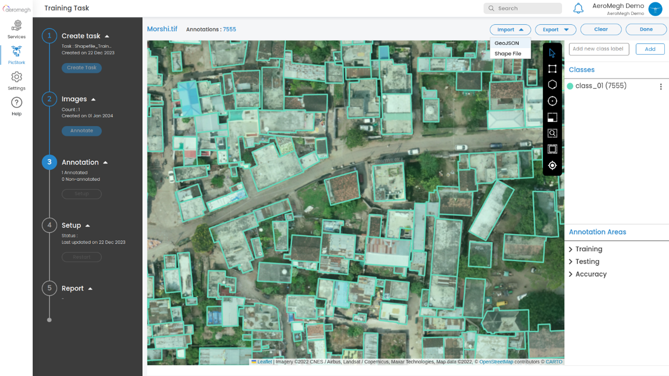
Task: Click the zoom-to-area magnifier tool
Action: [552, 133]
